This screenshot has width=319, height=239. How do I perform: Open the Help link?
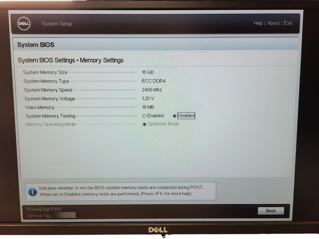coord(258,23)
